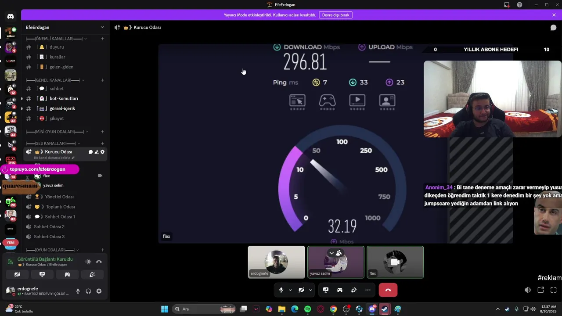Image resolution: width=562 pixels, height=316 pixels.
Task: Share screen from the left voice panel
Action: pyautogui.click(x=42, y=274)
